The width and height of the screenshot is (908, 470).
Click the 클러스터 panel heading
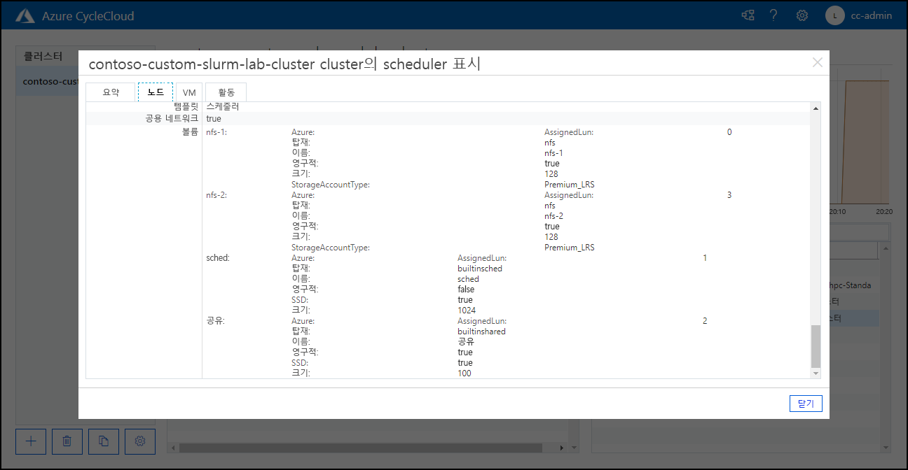[x=43, y=57]
